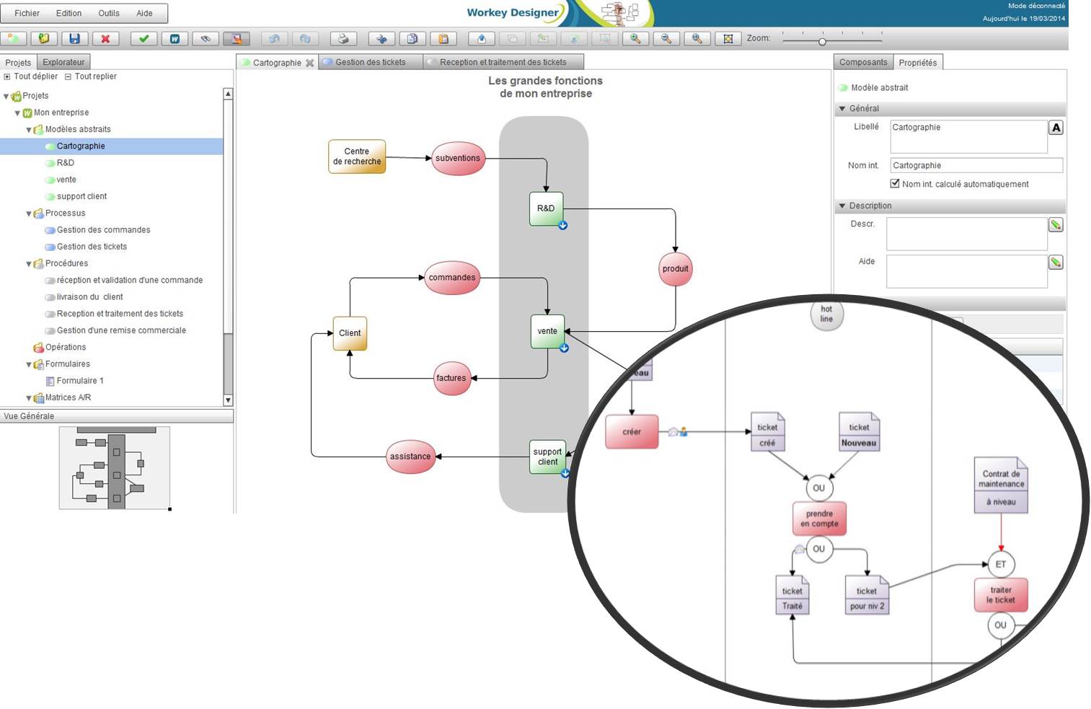Viewport: 1091px width, 709px height.
Task: Click the edit icon beside Aide field
Action: 1056,263
